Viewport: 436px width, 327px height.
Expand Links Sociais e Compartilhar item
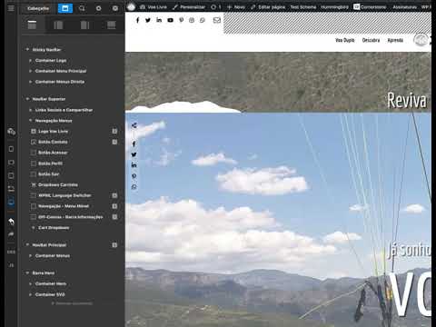[30, 110]
